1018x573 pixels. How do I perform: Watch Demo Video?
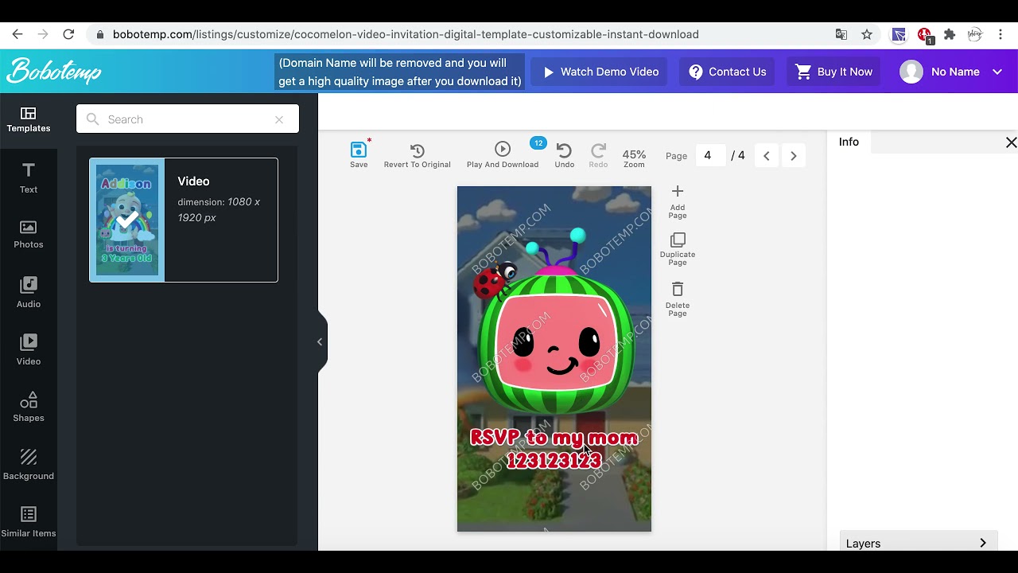tap(600, 72)
